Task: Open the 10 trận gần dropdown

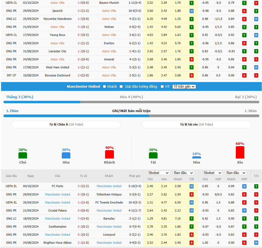Action: coord(184,87)
